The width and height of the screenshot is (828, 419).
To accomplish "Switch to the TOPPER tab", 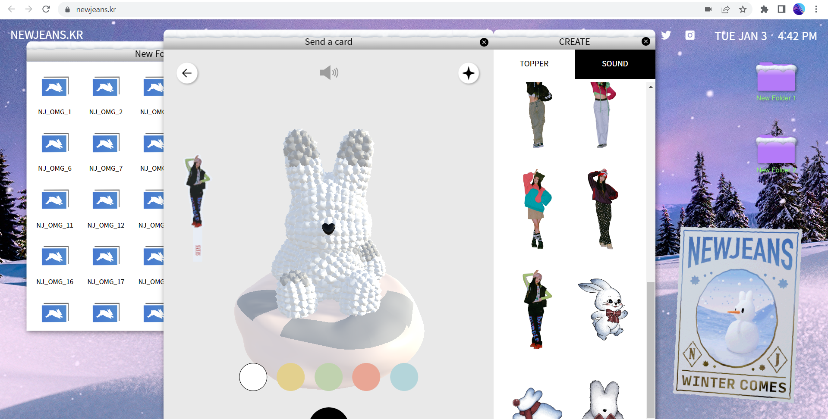I will [x=534, y=64].
